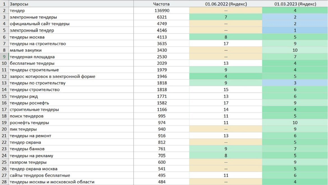This screenshot has width=328, height=185.
Task: Select frequency value 1771
Action: pos(162,96)
